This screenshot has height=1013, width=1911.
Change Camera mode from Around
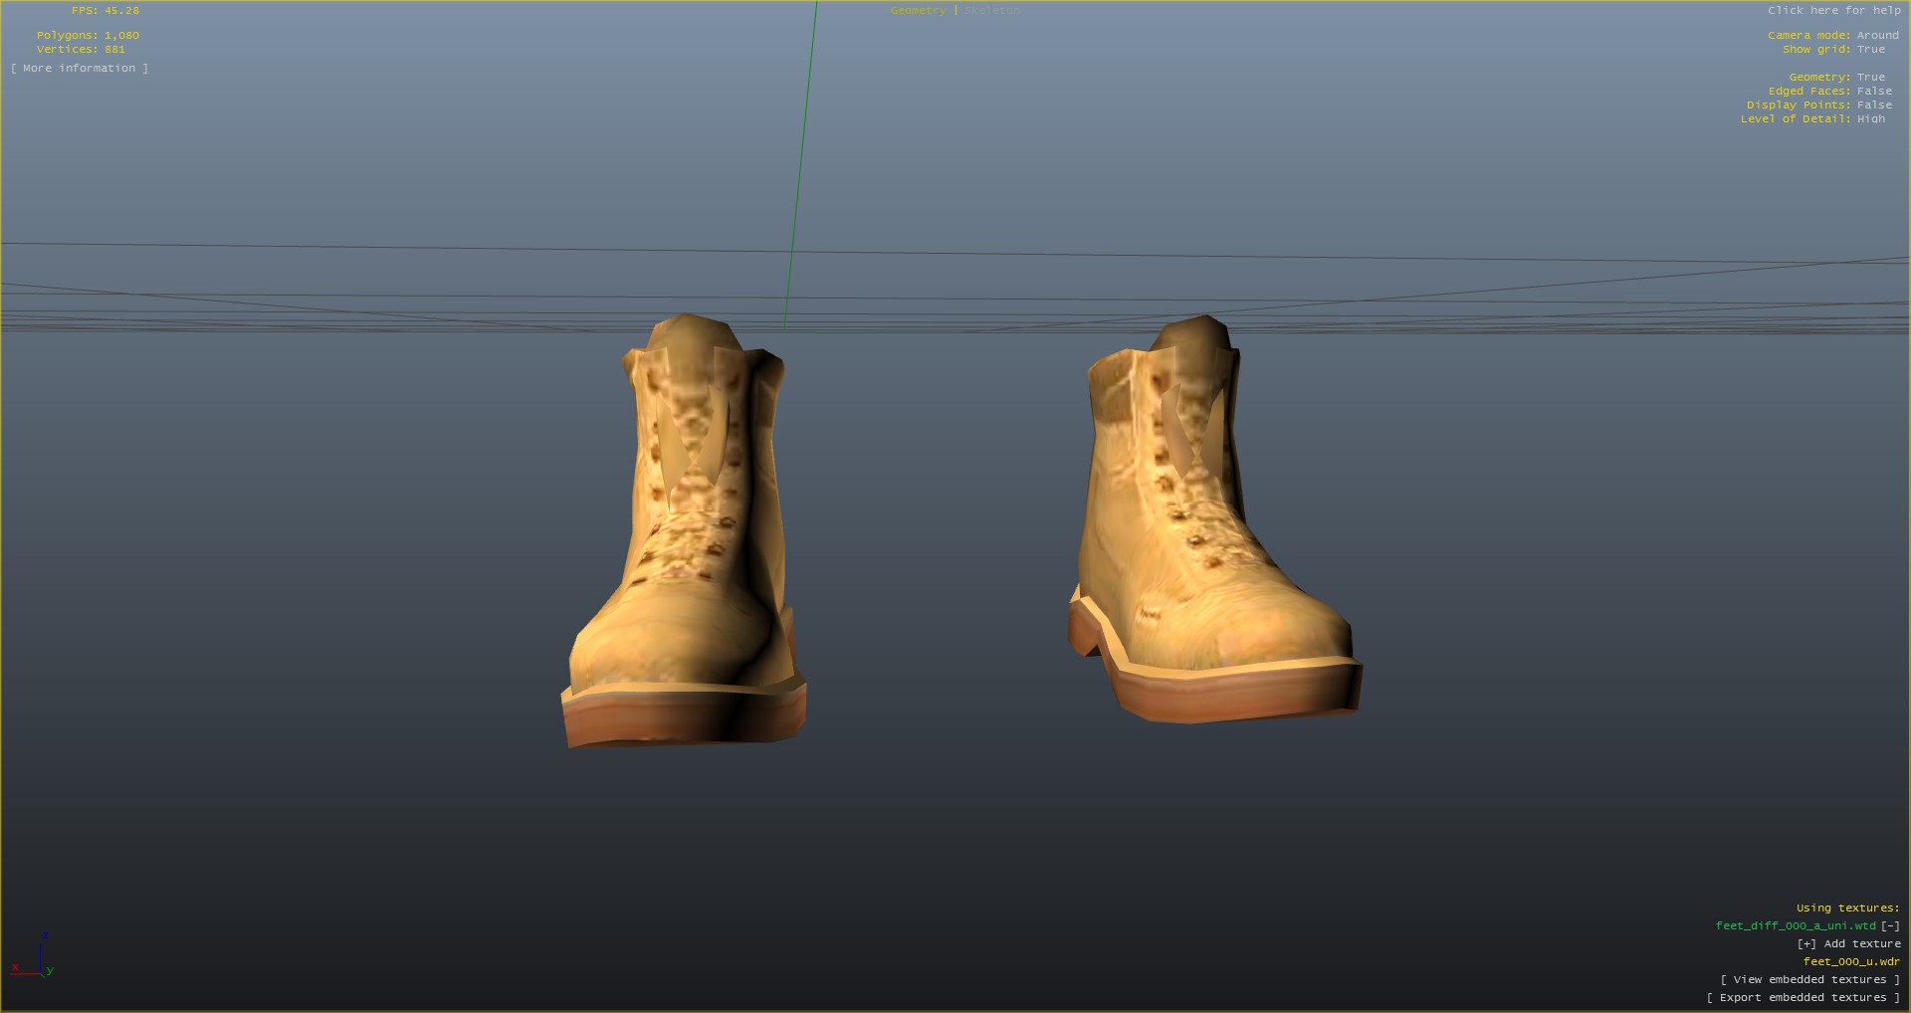(x=1877, y=35)
